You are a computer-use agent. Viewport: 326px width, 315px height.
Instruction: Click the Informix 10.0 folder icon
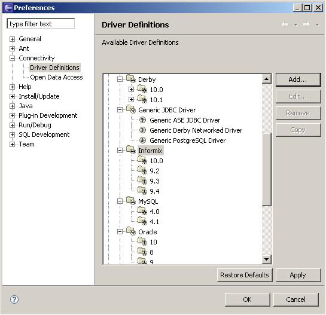pyautogui.click(x=142, y=160)
